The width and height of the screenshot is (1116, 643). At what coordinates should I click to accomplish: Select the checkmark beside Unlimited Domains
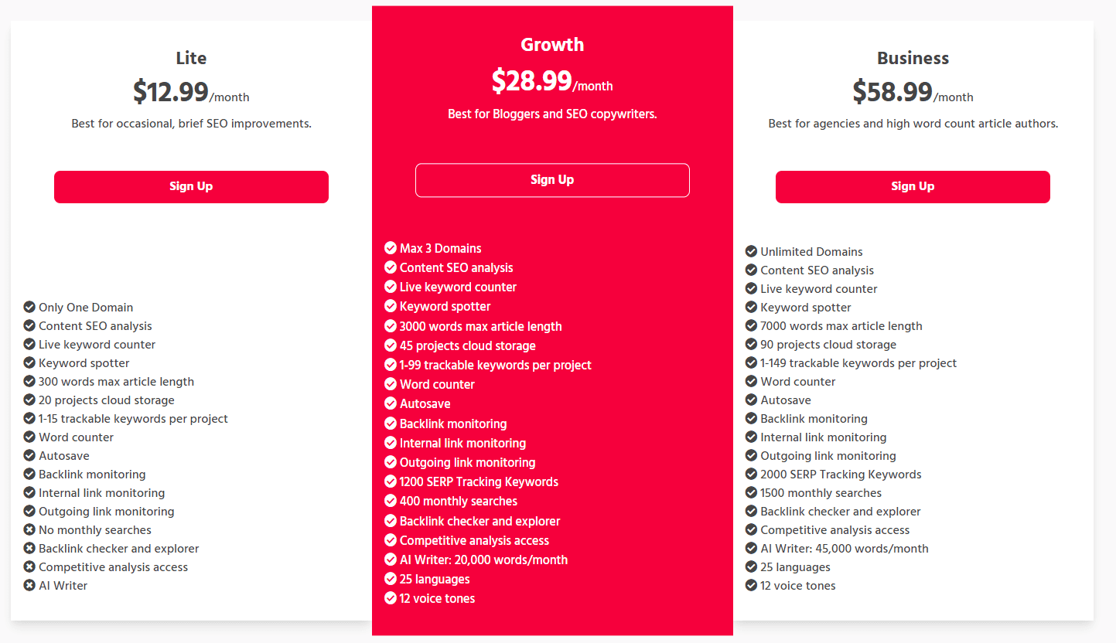click(x=750, y=251)
